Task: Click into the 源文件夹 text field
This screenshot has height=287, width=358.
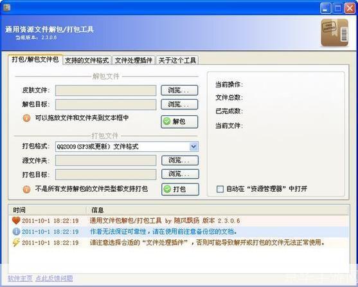Action: coord(105,160)
